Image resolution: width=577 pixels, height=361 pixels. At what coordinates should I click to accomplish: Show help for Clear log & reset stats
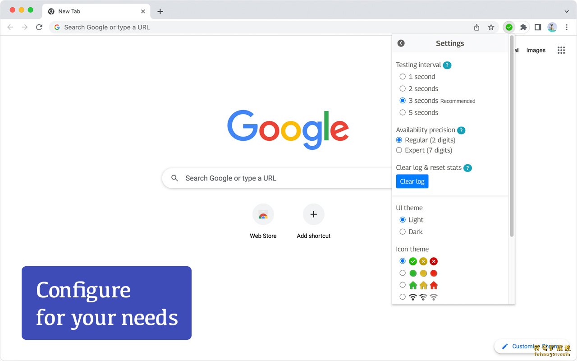pyautogui.click(x=467, y=168)
